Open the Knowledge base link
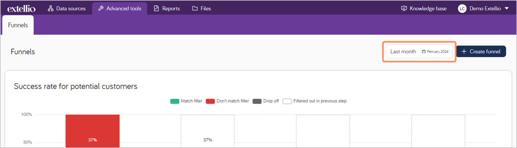This screenshot has width=517, height=148. (424, 8)
